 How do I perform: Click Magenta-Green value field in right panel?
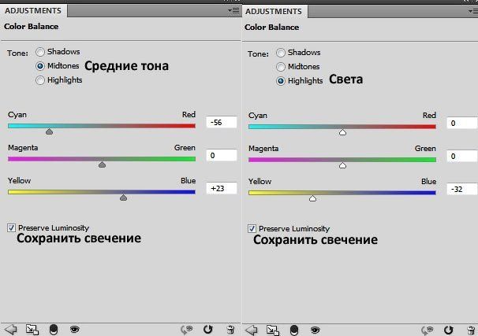coord(462,157)
